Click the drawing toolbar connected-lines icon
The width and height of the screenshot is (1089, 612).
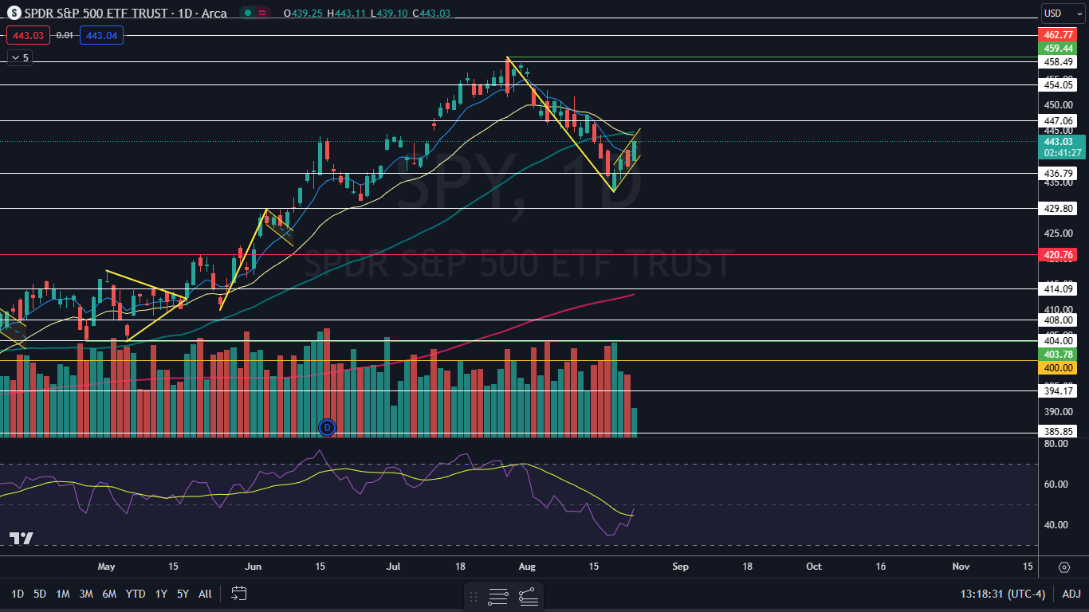pos(528,596)
